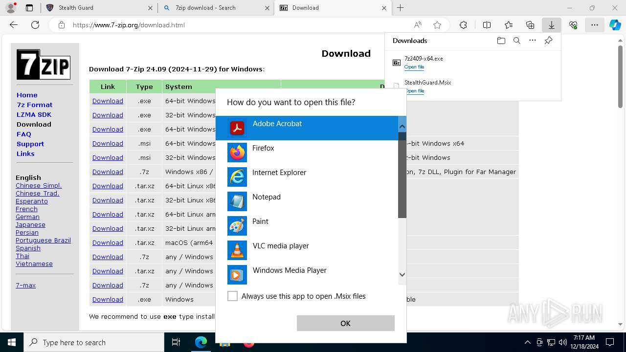Select the Notepad app icon
The height and width of the screenshot is (352, 626).
(237, 201)
